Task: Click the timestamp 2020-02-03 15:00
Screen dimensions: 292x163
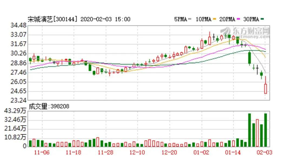Action: click(x=106, y=19)
